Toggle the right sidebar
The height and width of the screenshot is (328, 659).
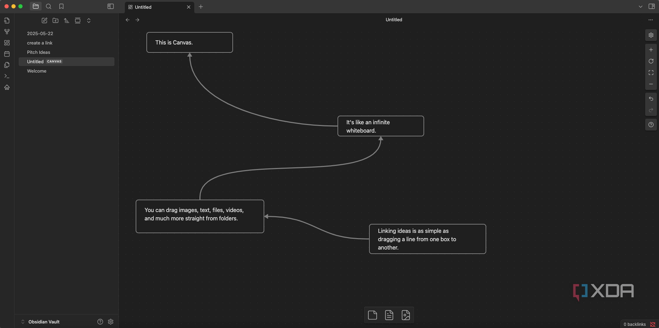pyautogui.click(x=651, y=6)
